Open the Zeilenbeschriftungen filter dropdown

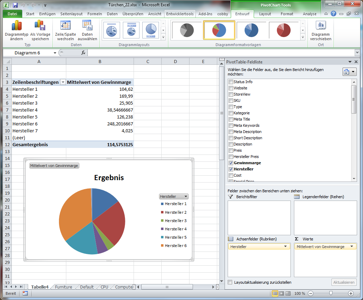63,82
